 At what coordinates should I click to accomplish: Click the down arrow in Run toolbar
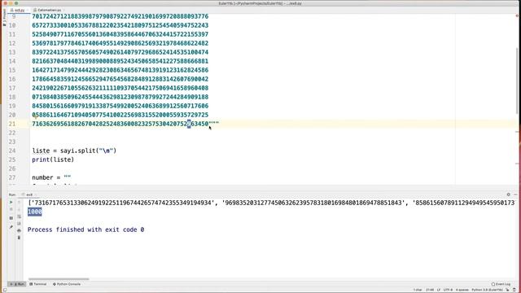[19, 209]
